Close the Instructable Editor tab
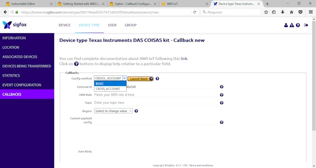The image size is (316, 168). click(x=51, y=4)
